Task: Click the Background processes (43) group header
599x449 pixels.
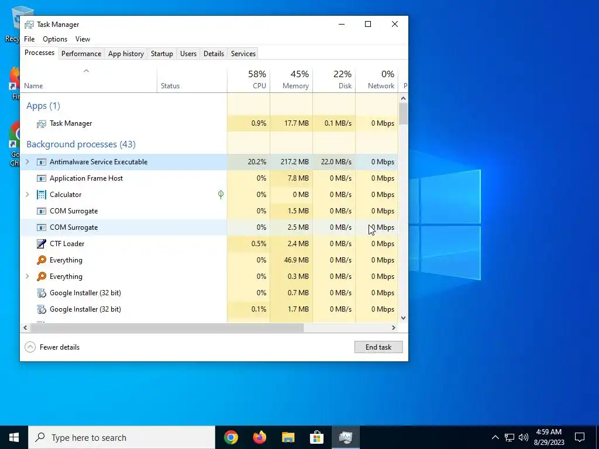Action: click(x=81, y=144)
